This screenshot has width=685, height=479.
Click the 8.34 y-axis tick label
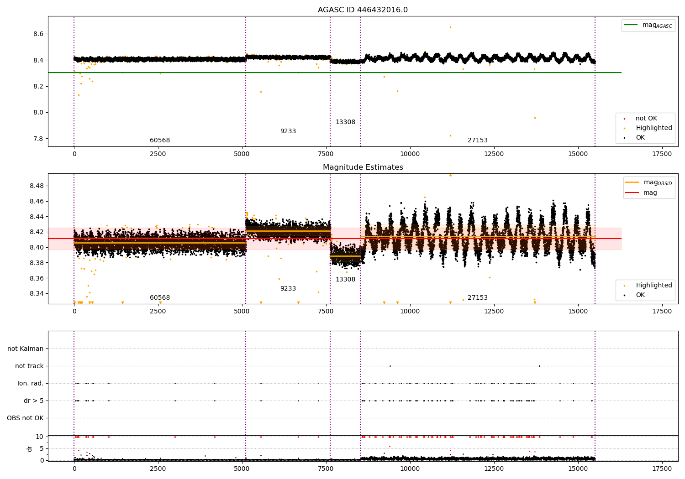pyautogui.click(x=37, y=293)
